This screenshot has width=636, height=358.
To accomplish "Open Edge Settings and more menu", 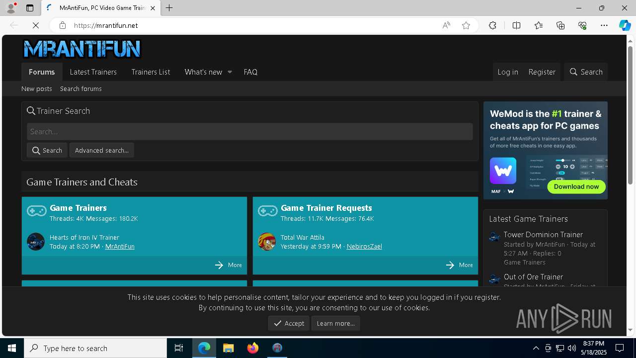I will [x=604, y=25].
